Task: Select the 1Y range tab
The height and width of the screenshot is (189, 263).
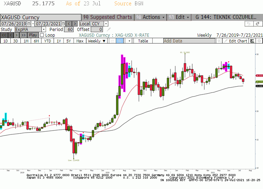Action: 59,41
